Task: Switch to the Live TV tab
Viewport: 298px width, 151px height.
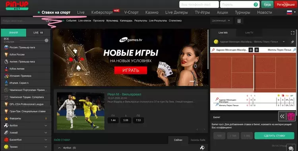Action: [249, 33]
